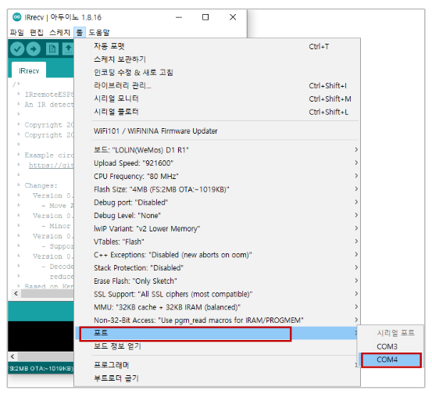This screenshot has width=432, height=394.
Task: Expand Stack Protection Disabled submenu
Action: click(217, 267)
